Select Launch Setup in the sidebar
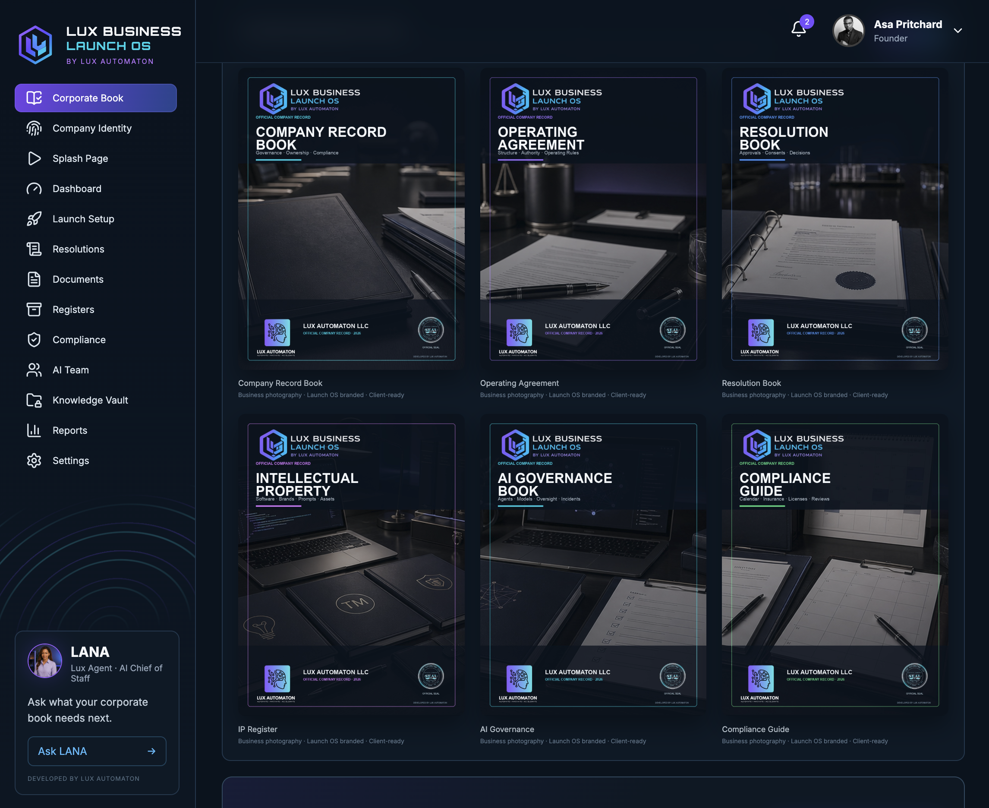The height and width of the screenshot is (808, 989). (96, 219)
